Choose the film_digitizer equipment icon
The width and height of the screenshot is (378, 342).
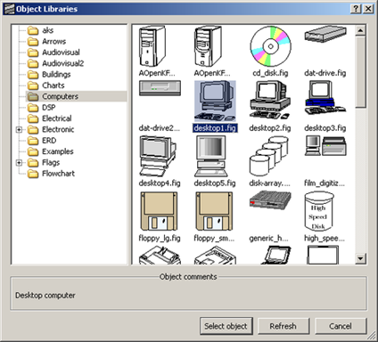click(x=325, y=146)
